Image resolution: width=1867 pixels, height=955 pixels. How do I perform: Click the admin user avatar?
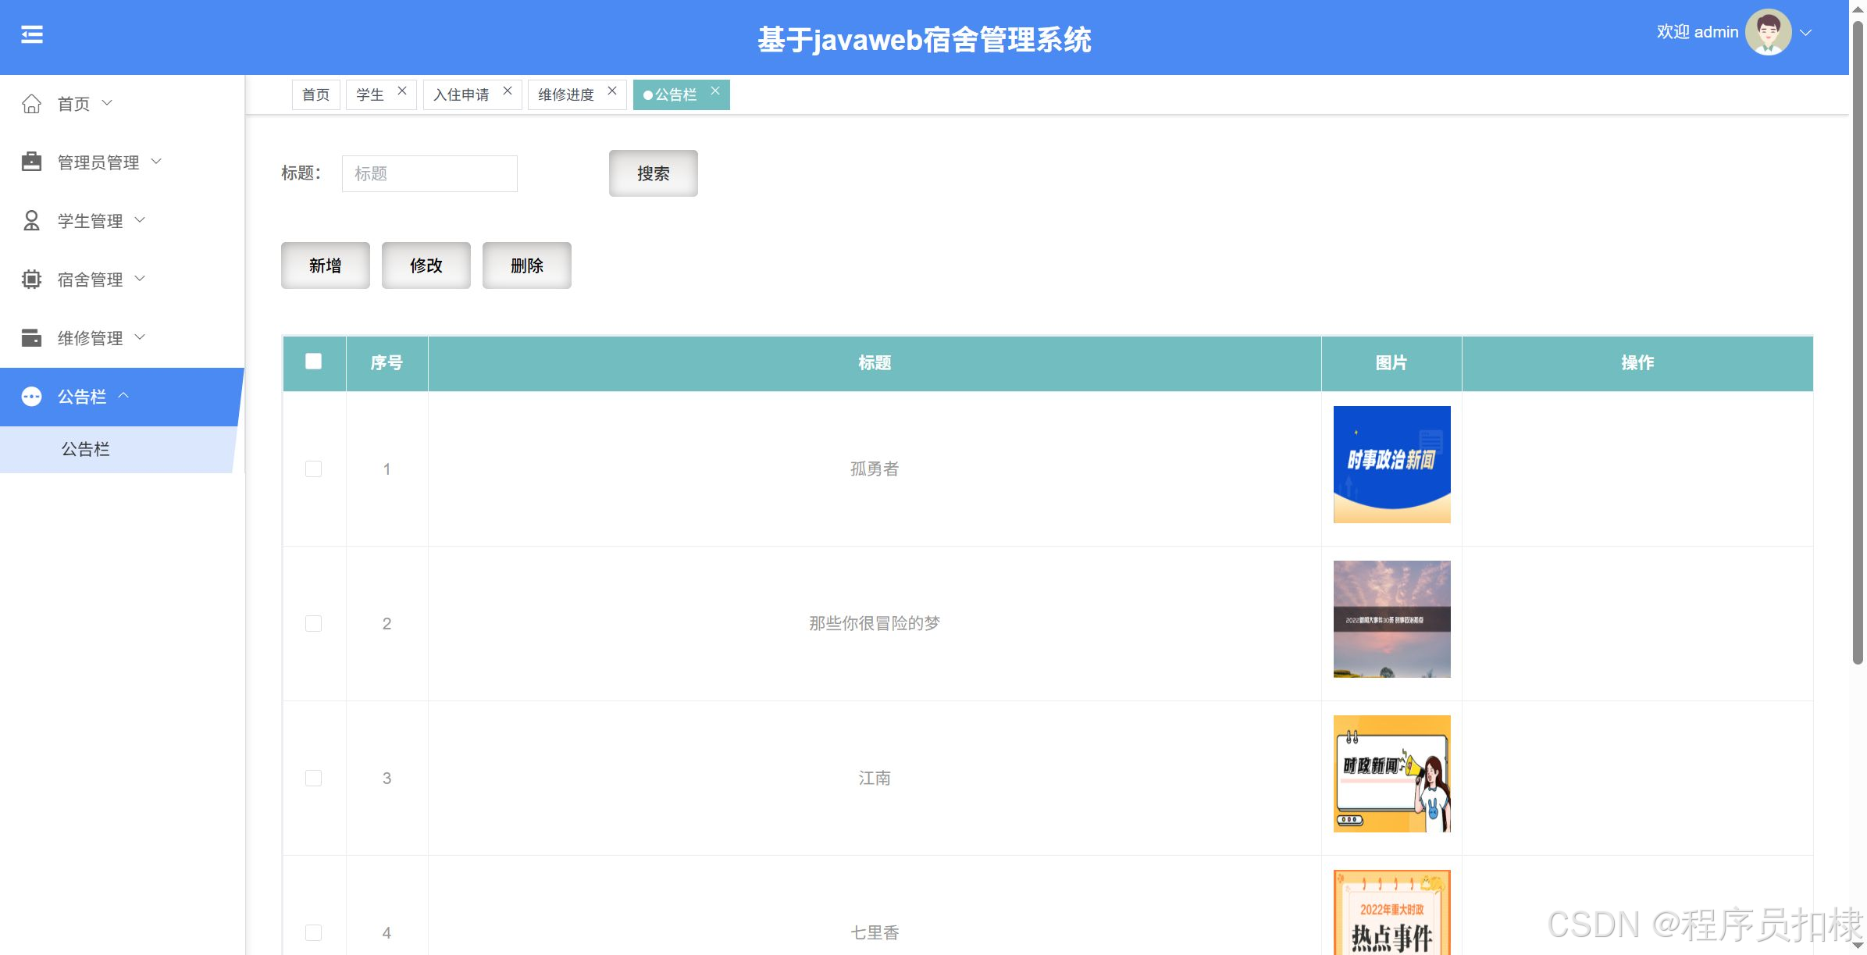click(x=1768, y=32)
